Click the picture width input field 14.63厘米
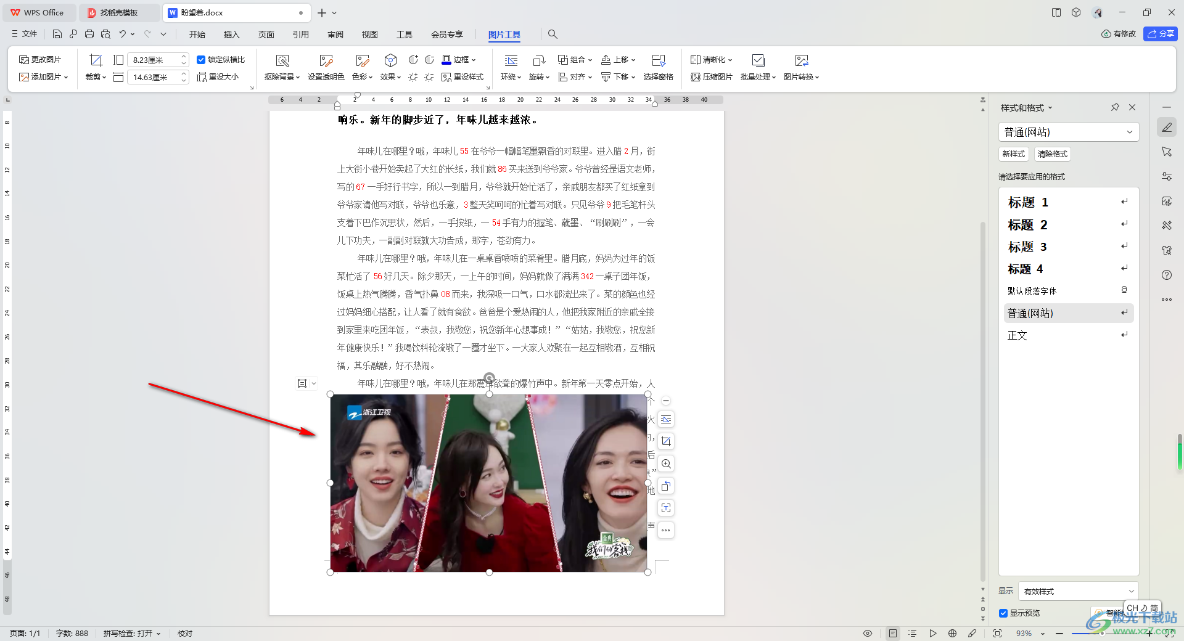This screenshot has width=1184, height=641. click(x=153, y=77)
